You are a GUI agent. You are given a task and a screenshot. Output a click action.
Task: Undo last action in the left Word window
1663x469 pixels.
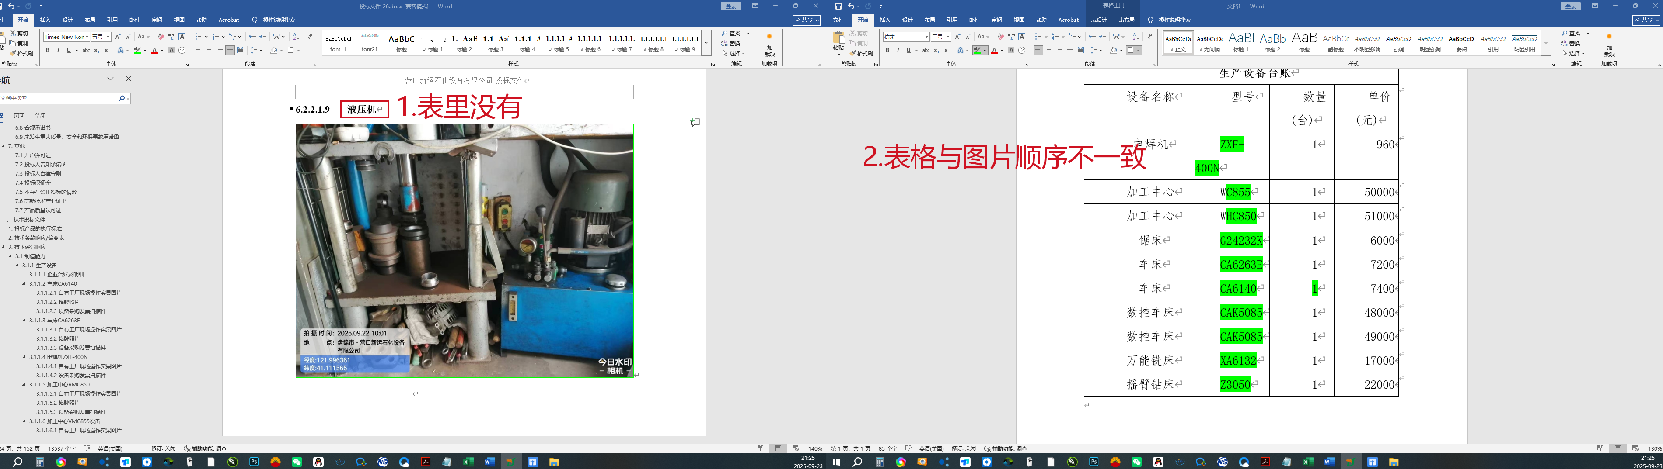(x=11, y=7)
